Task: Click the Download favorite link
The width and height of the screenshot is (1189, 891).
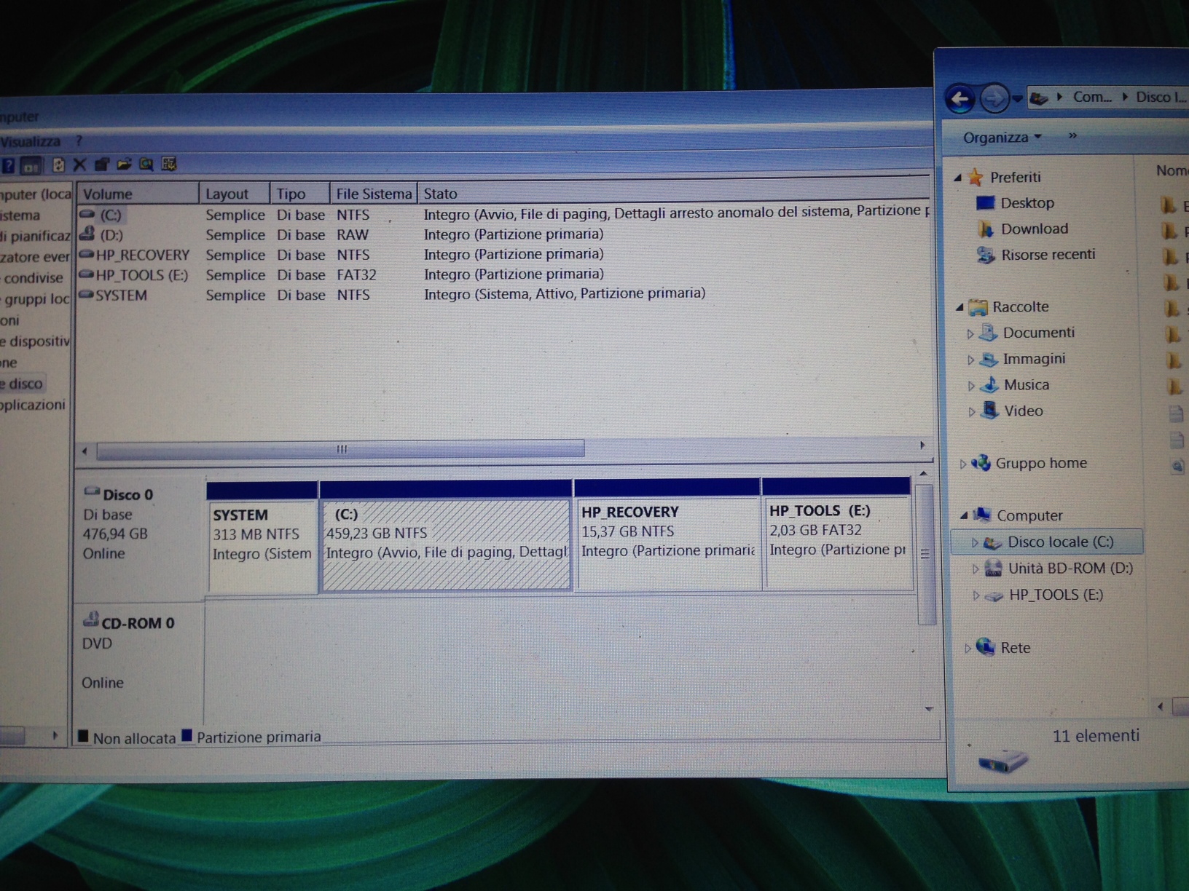Action: tap(1034, 229)
